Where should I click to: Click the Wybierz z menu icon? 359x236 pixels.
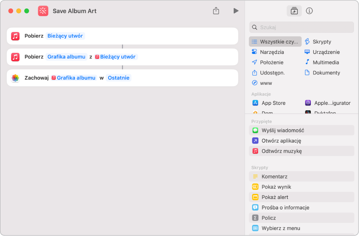coord(255,228)
